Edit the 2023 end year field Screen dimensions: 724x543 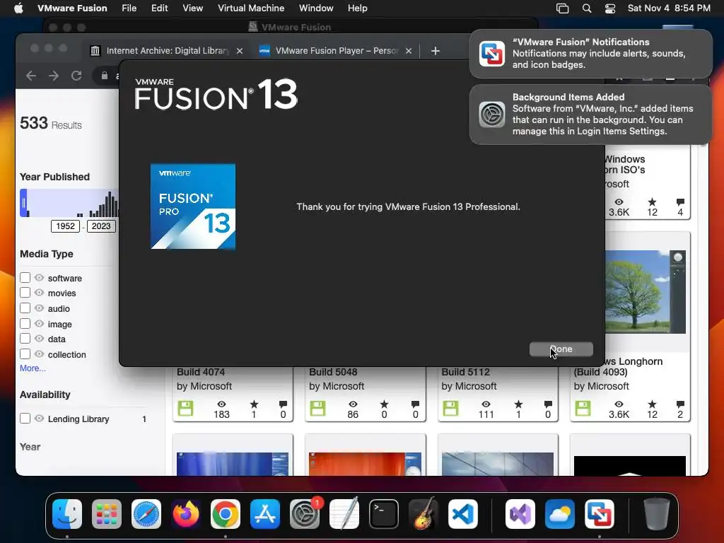pyautogui.click(x=101, y=226)
